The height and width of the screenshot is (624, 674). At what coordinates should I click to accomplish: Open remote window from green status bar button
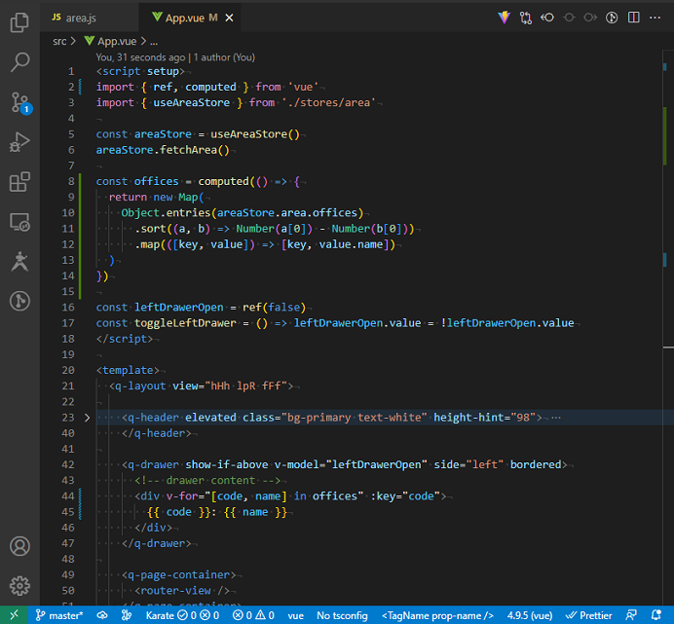tap(15, 615)
